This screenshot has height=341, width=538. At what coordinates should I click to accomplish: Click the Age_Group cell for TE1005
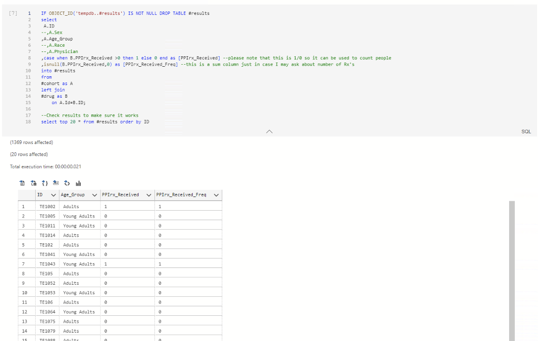point(80,216)
